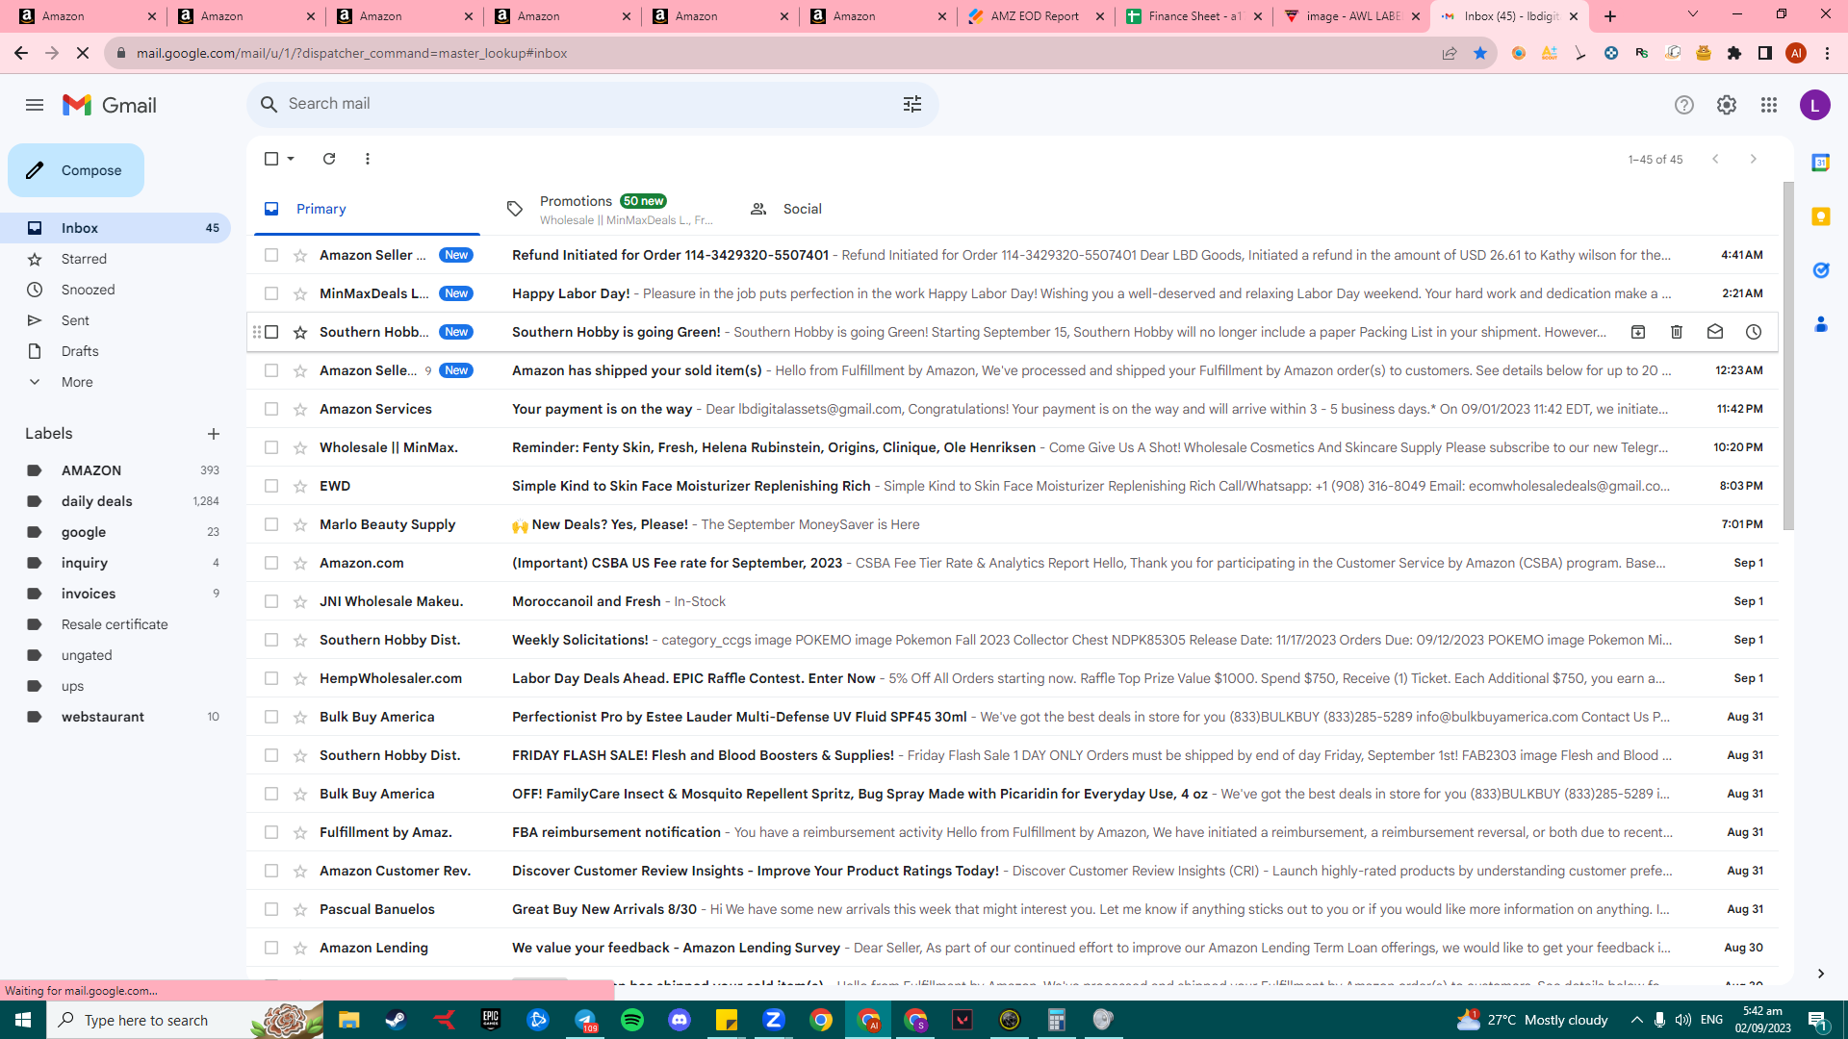Bookmark this page star icon
This screenshot has height=1039, width=1848.
[x=1480, y=53]
